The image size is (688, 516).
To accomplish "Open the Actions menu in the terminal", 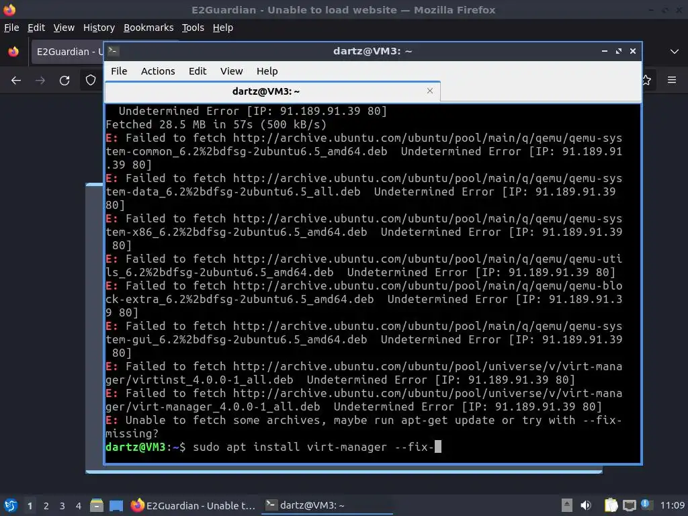I will (158, 71).
